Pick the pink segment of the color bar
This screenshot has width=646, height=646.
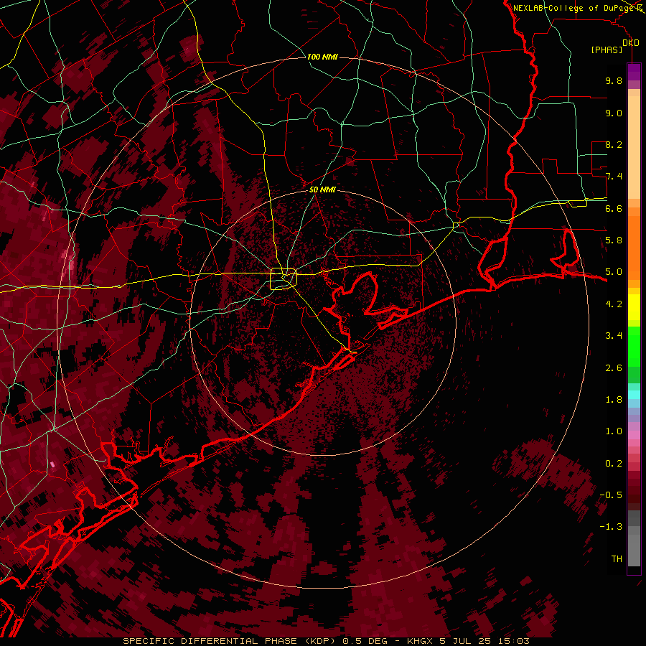[634, 435]
